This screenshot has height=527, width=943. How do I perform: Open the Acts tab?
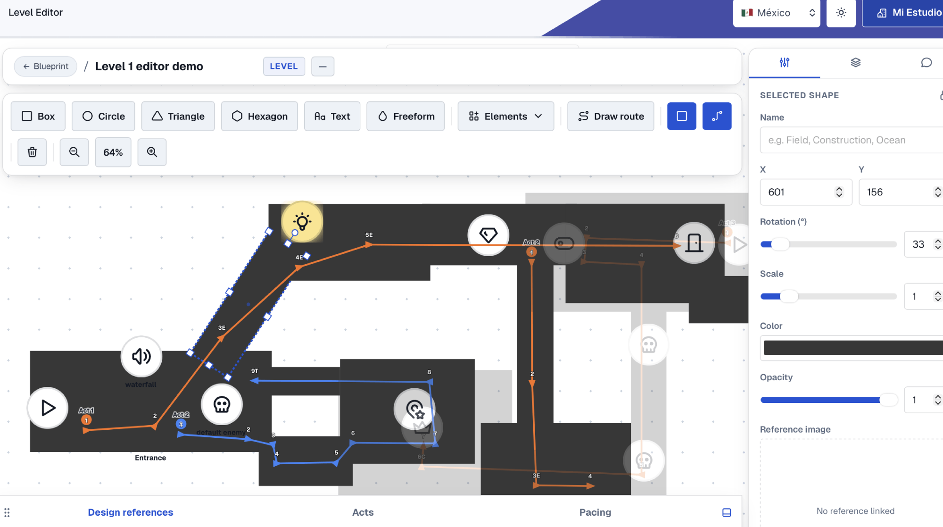click(x=363, y=512)
